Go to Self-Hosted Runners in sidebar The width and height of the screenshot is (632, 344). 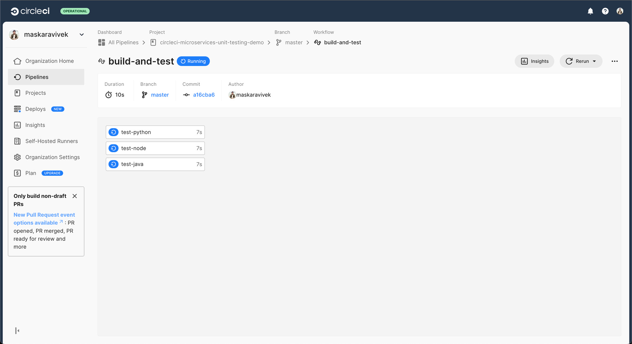point(51,141)
